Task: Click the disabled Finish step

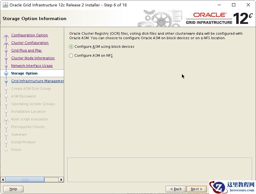Action: tap(16, 150)
